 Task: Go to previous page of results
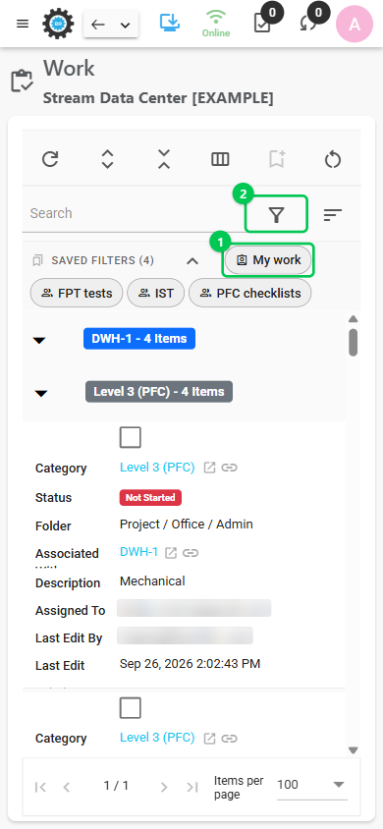pyautogui.click(x=66, y=787)
